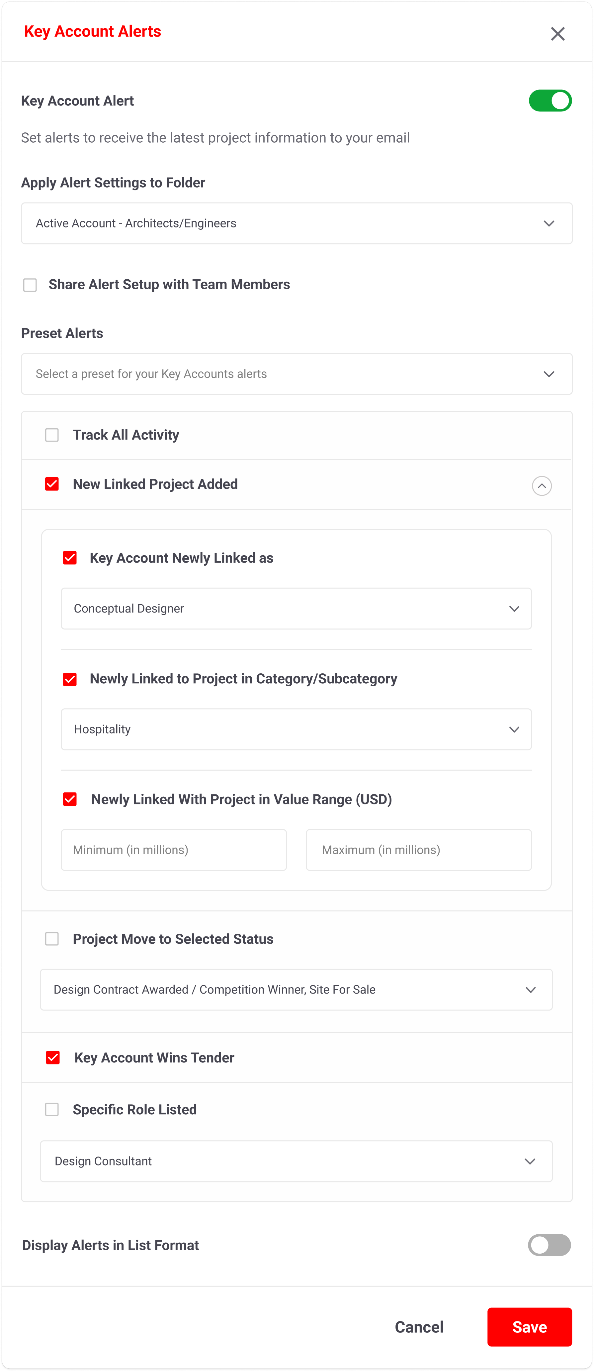Close the Key Account Alerts dialog

pos(557,34)
